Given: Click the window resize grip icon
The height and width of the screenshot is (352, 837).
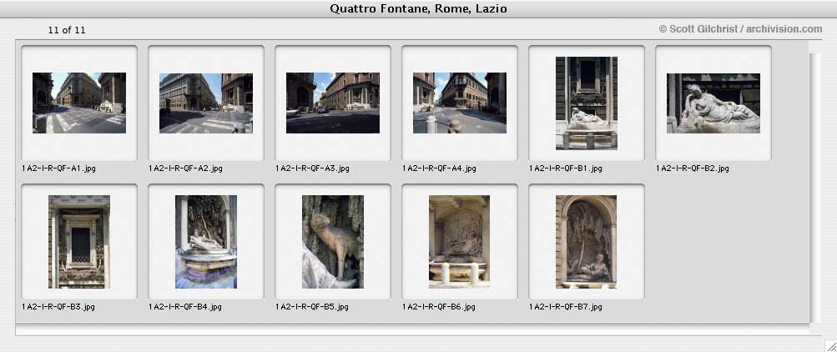Looking at the screenshot, I should point(830,345).
